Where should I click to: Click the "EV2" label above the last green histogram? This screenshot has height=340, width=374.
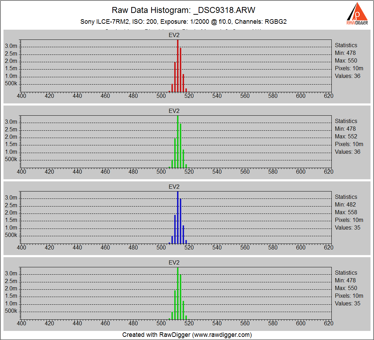(174, 263)
